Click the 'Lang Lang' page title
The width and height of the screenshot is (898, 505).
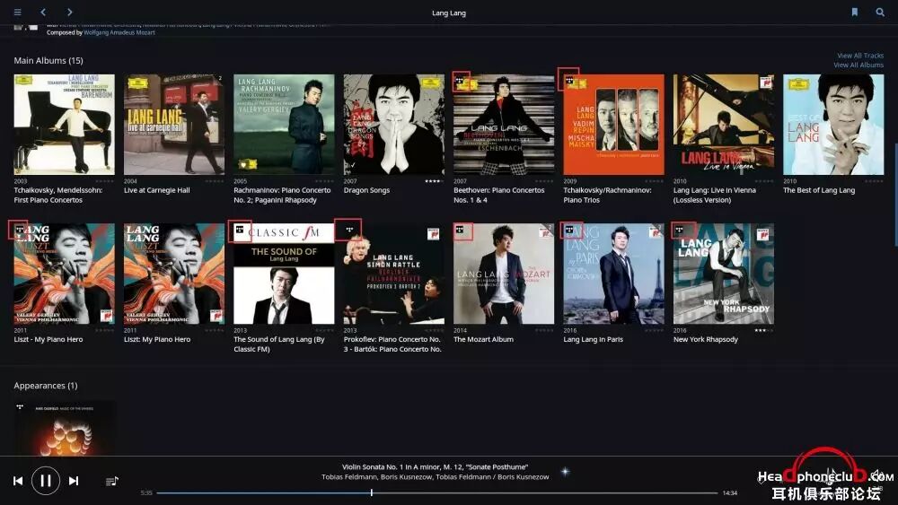[x=449, y=13]
